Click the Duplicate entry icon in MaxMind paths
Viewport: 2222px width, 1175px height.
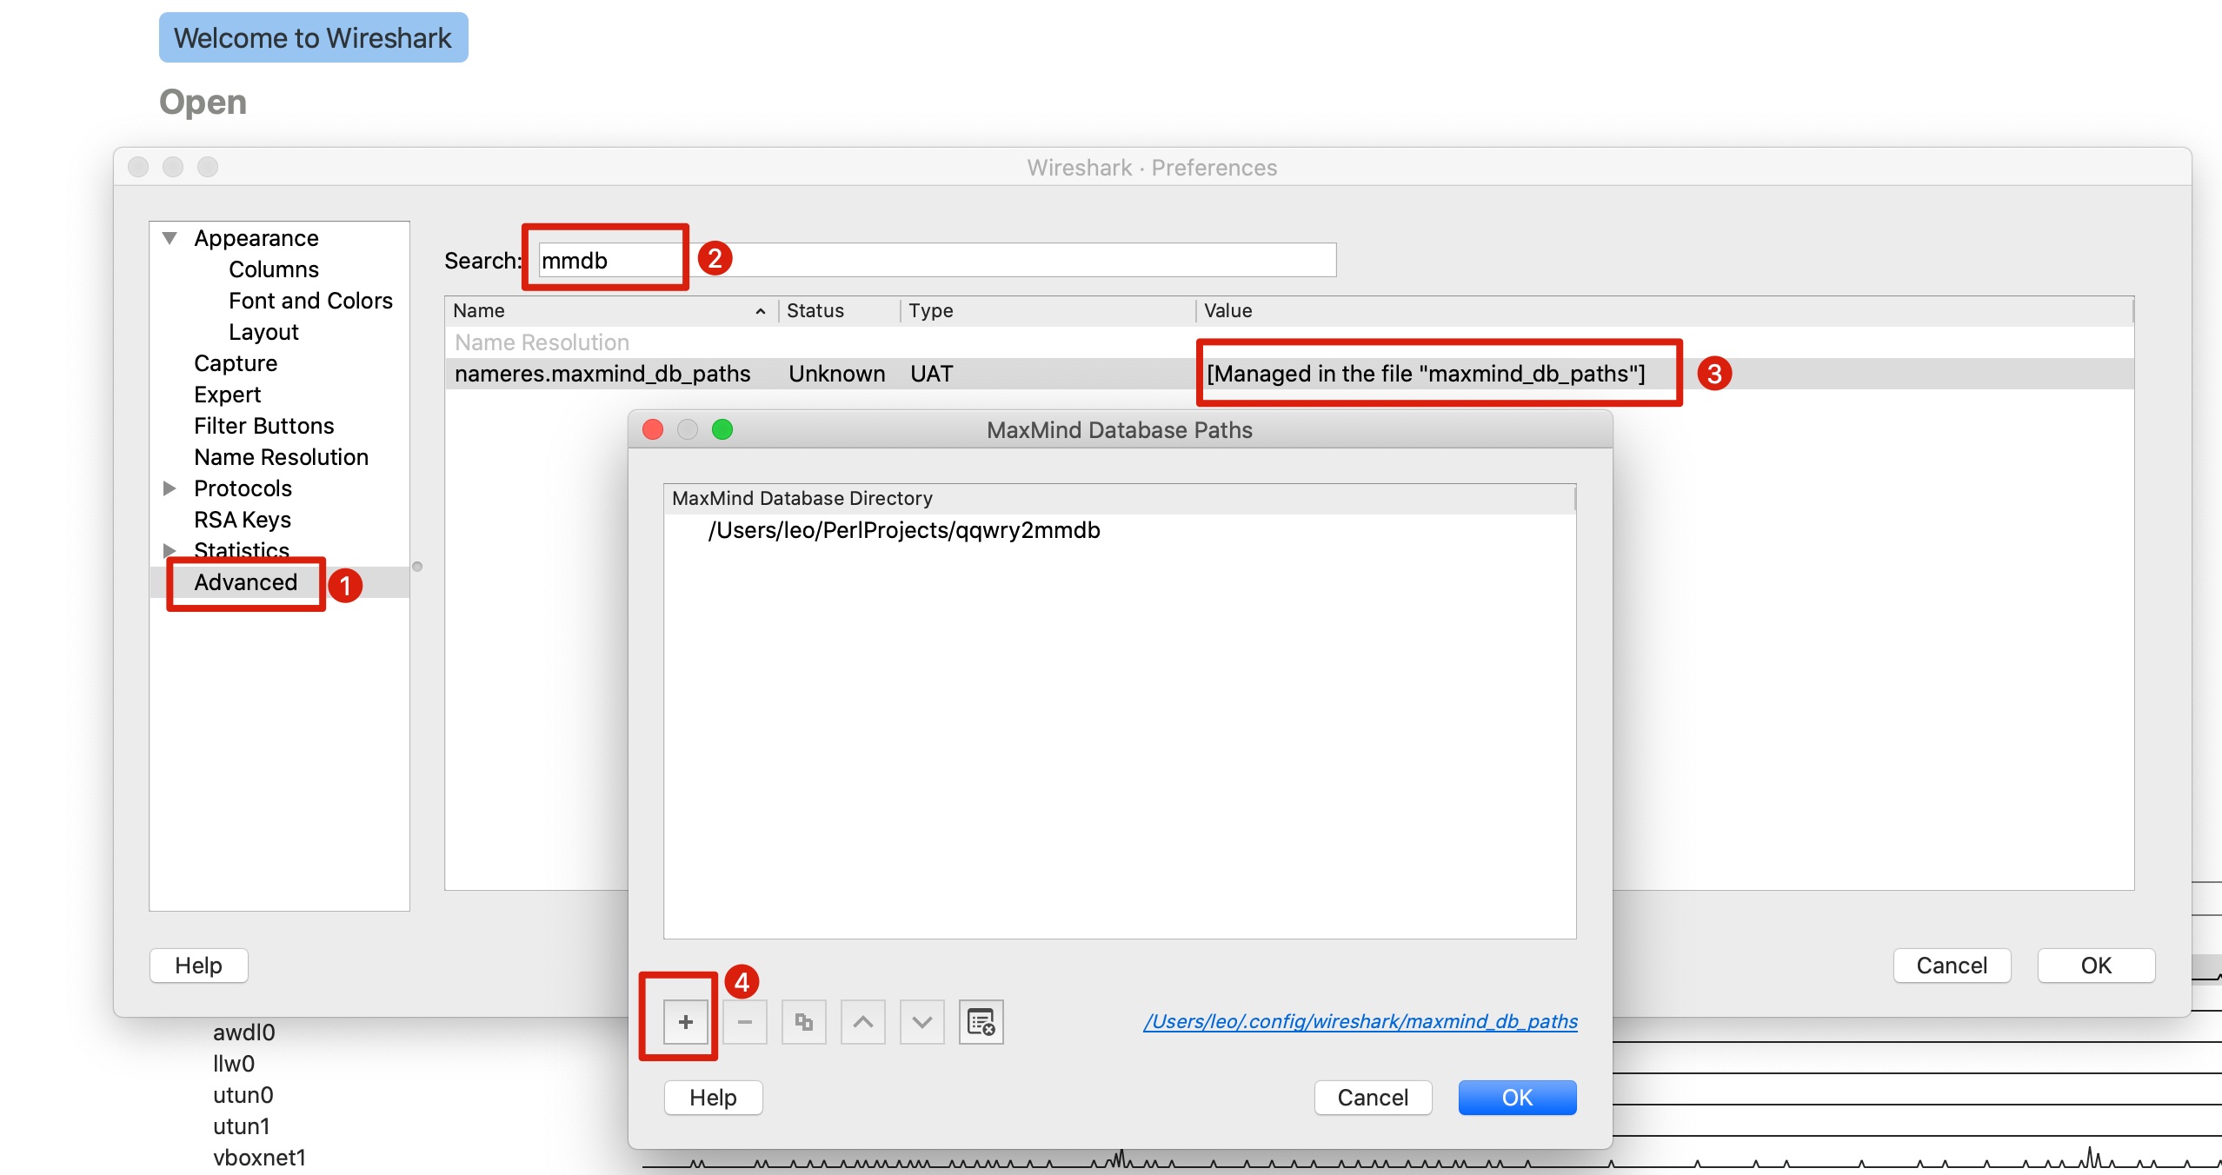(804, 1021)
